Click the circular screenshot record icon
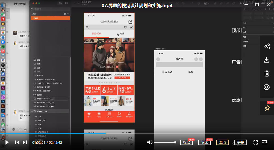Viewport: 274px width, 150px height. [x=267, y=87]
